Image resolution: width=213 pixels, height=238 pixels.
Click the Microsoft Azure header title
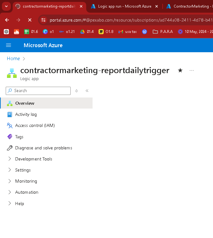click(43, 45)
